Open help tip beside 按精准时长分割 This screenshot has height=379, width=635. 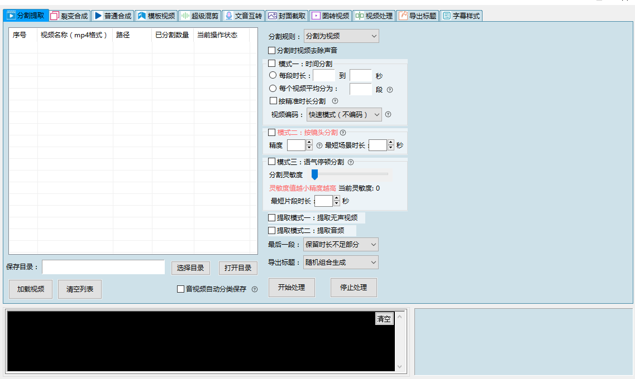point(335,101)
